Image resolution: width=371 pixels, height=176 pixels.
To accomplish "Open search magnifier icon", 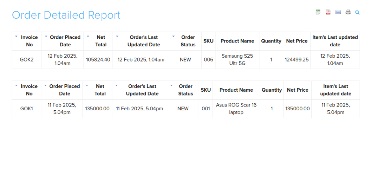I will tap(357, 12).
